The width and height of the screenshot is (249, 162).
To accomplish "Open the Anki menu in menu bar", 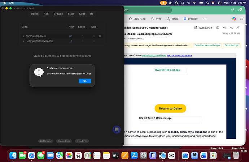I will point(12,3).
